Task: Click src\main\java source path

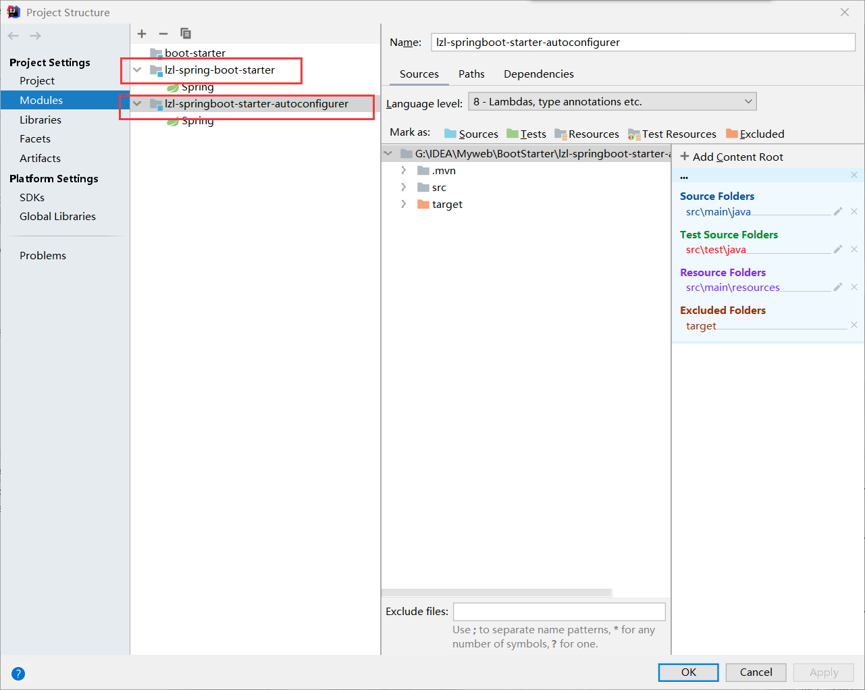Action: click(x=718, y=212)
